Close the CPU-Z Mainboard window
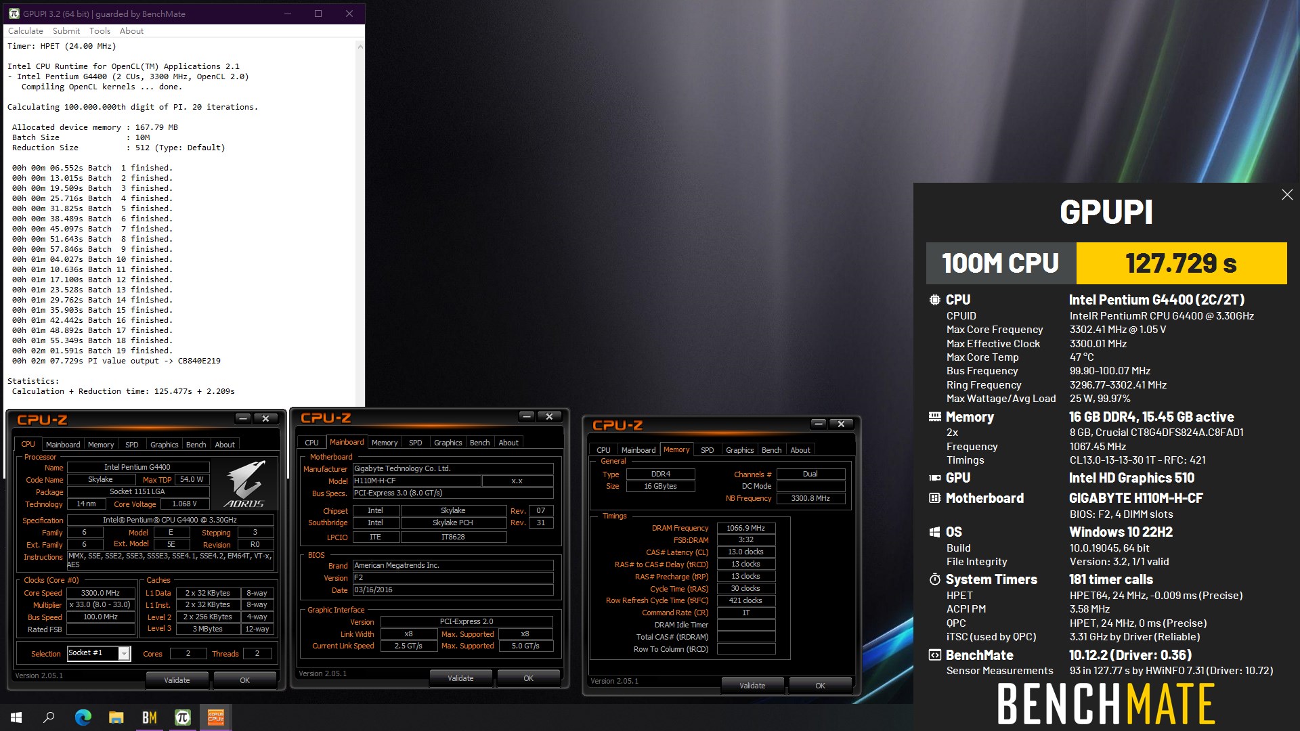 [550, 416]
